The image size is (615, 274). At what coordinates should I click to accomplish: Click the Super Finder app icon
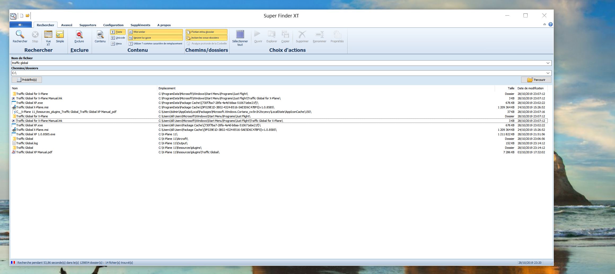point(13,16)
